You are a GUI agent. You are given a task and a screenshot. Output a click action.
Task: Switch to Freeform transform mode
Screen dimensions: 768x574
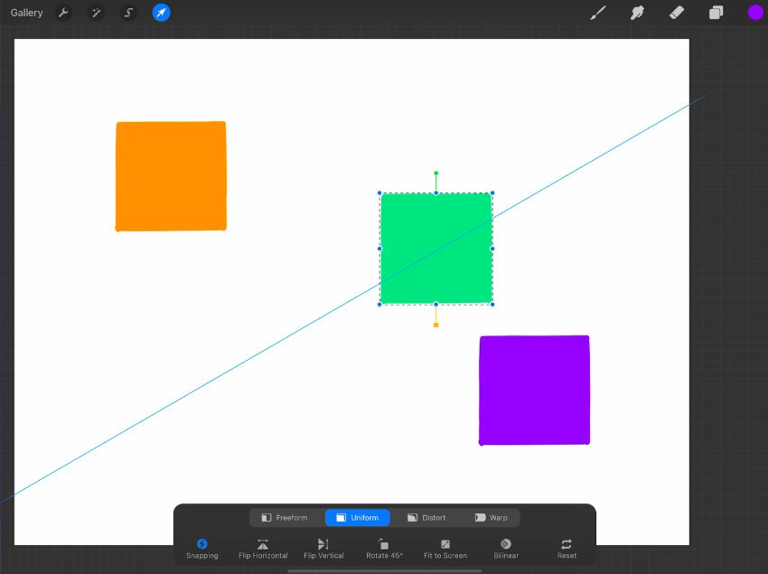285,518
